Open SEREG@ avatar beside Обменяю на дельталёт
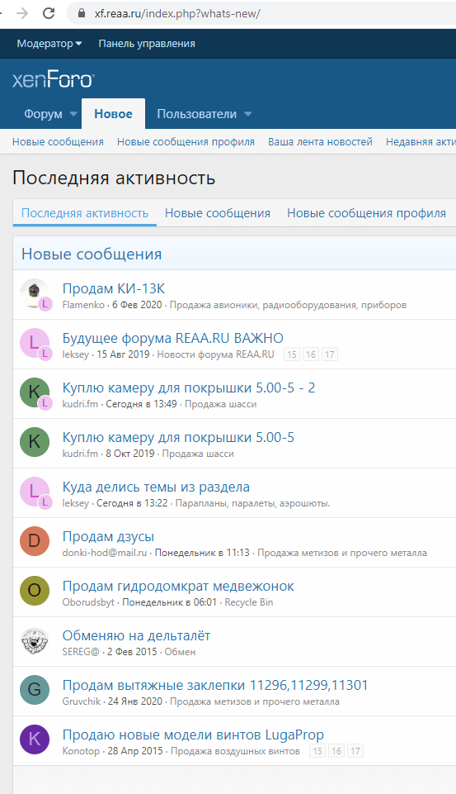 (x=35, y=640)
